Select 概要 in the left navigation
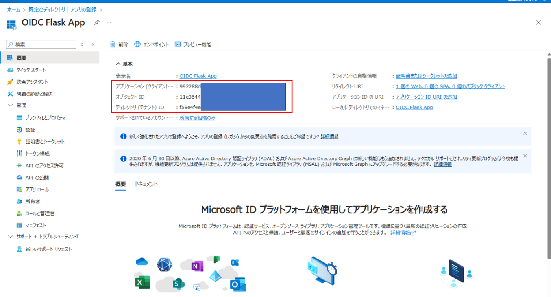Viewport: 551px width, 297px height. pos(50,58)
